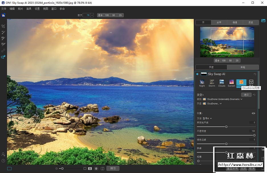
Task: Open the zoom percentage dropdown arrow
Action: [x=92, y=15]
